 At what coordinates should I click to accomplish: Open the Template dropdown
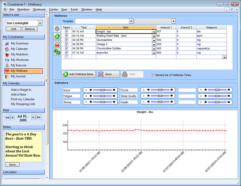(131, 21)
